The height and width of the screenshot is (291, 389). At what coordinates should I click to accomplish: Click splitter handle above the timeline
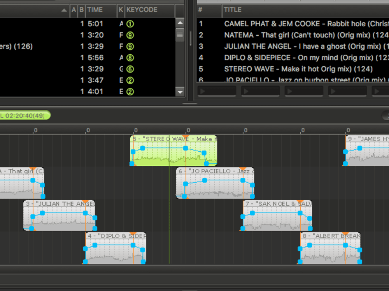click(x=190, y=104)
